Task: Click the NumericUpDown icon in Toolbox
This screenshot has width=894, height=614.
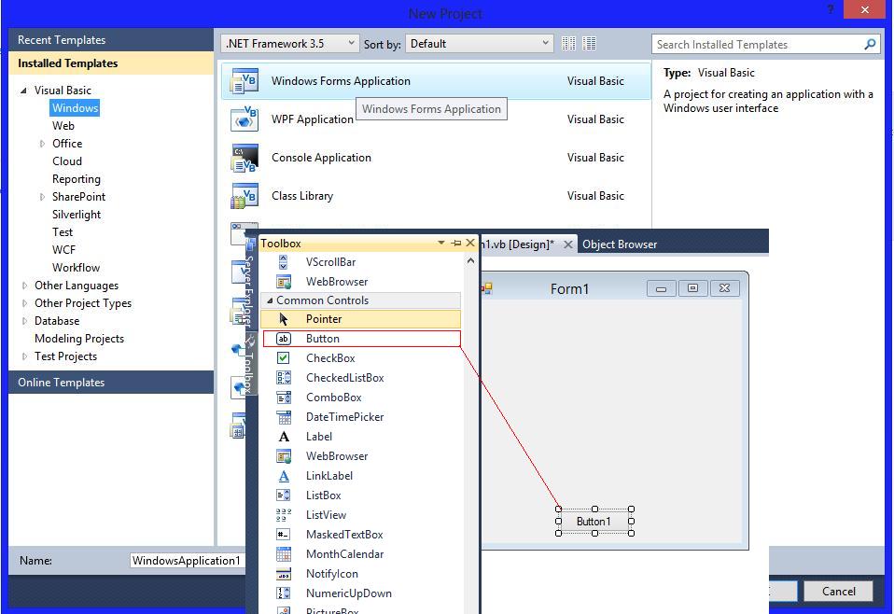Action: (284, 593)
